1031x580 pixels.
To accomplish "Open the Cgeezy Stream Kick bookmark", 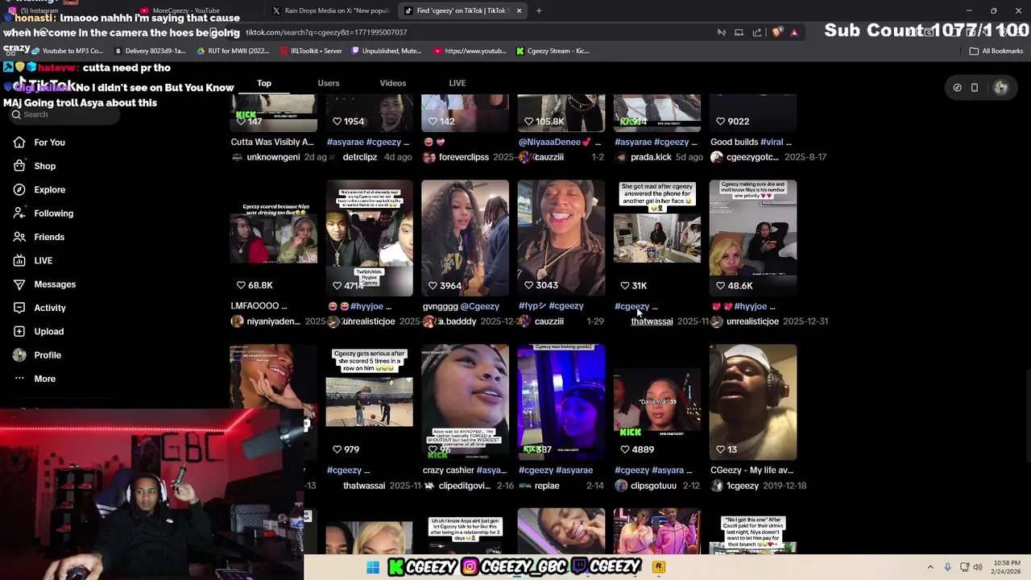I will tap(553, 51).
